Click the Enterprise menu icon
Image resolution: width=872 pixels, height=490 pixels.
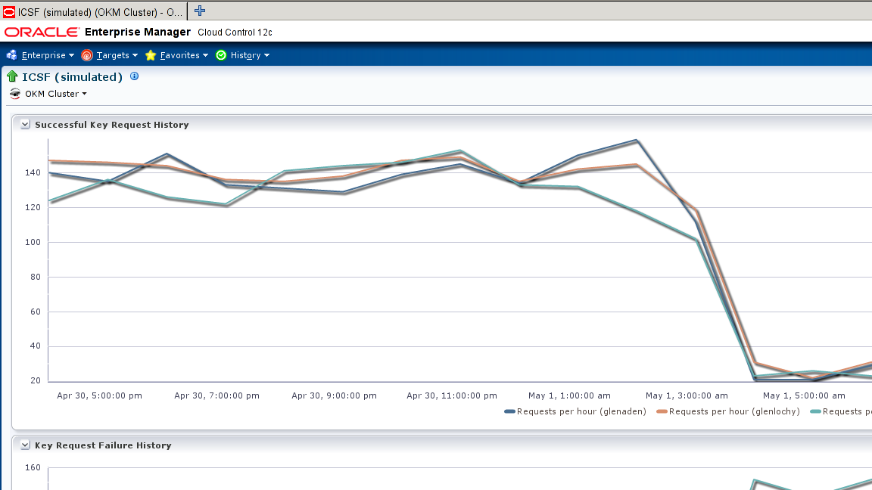click(x=11, y=55)
